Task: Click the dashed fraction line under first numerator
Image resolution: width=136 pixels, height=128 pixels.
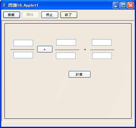Action: pos(22,49)
